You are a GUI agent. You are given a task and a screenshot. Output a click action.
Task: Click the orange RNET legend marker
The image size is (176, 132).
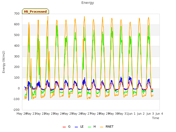[101, 127]
